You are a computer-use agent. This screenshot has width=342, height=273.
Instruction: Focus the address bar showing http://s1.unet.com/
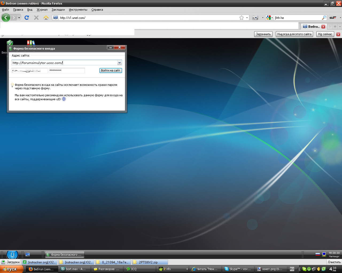point(149,18)
